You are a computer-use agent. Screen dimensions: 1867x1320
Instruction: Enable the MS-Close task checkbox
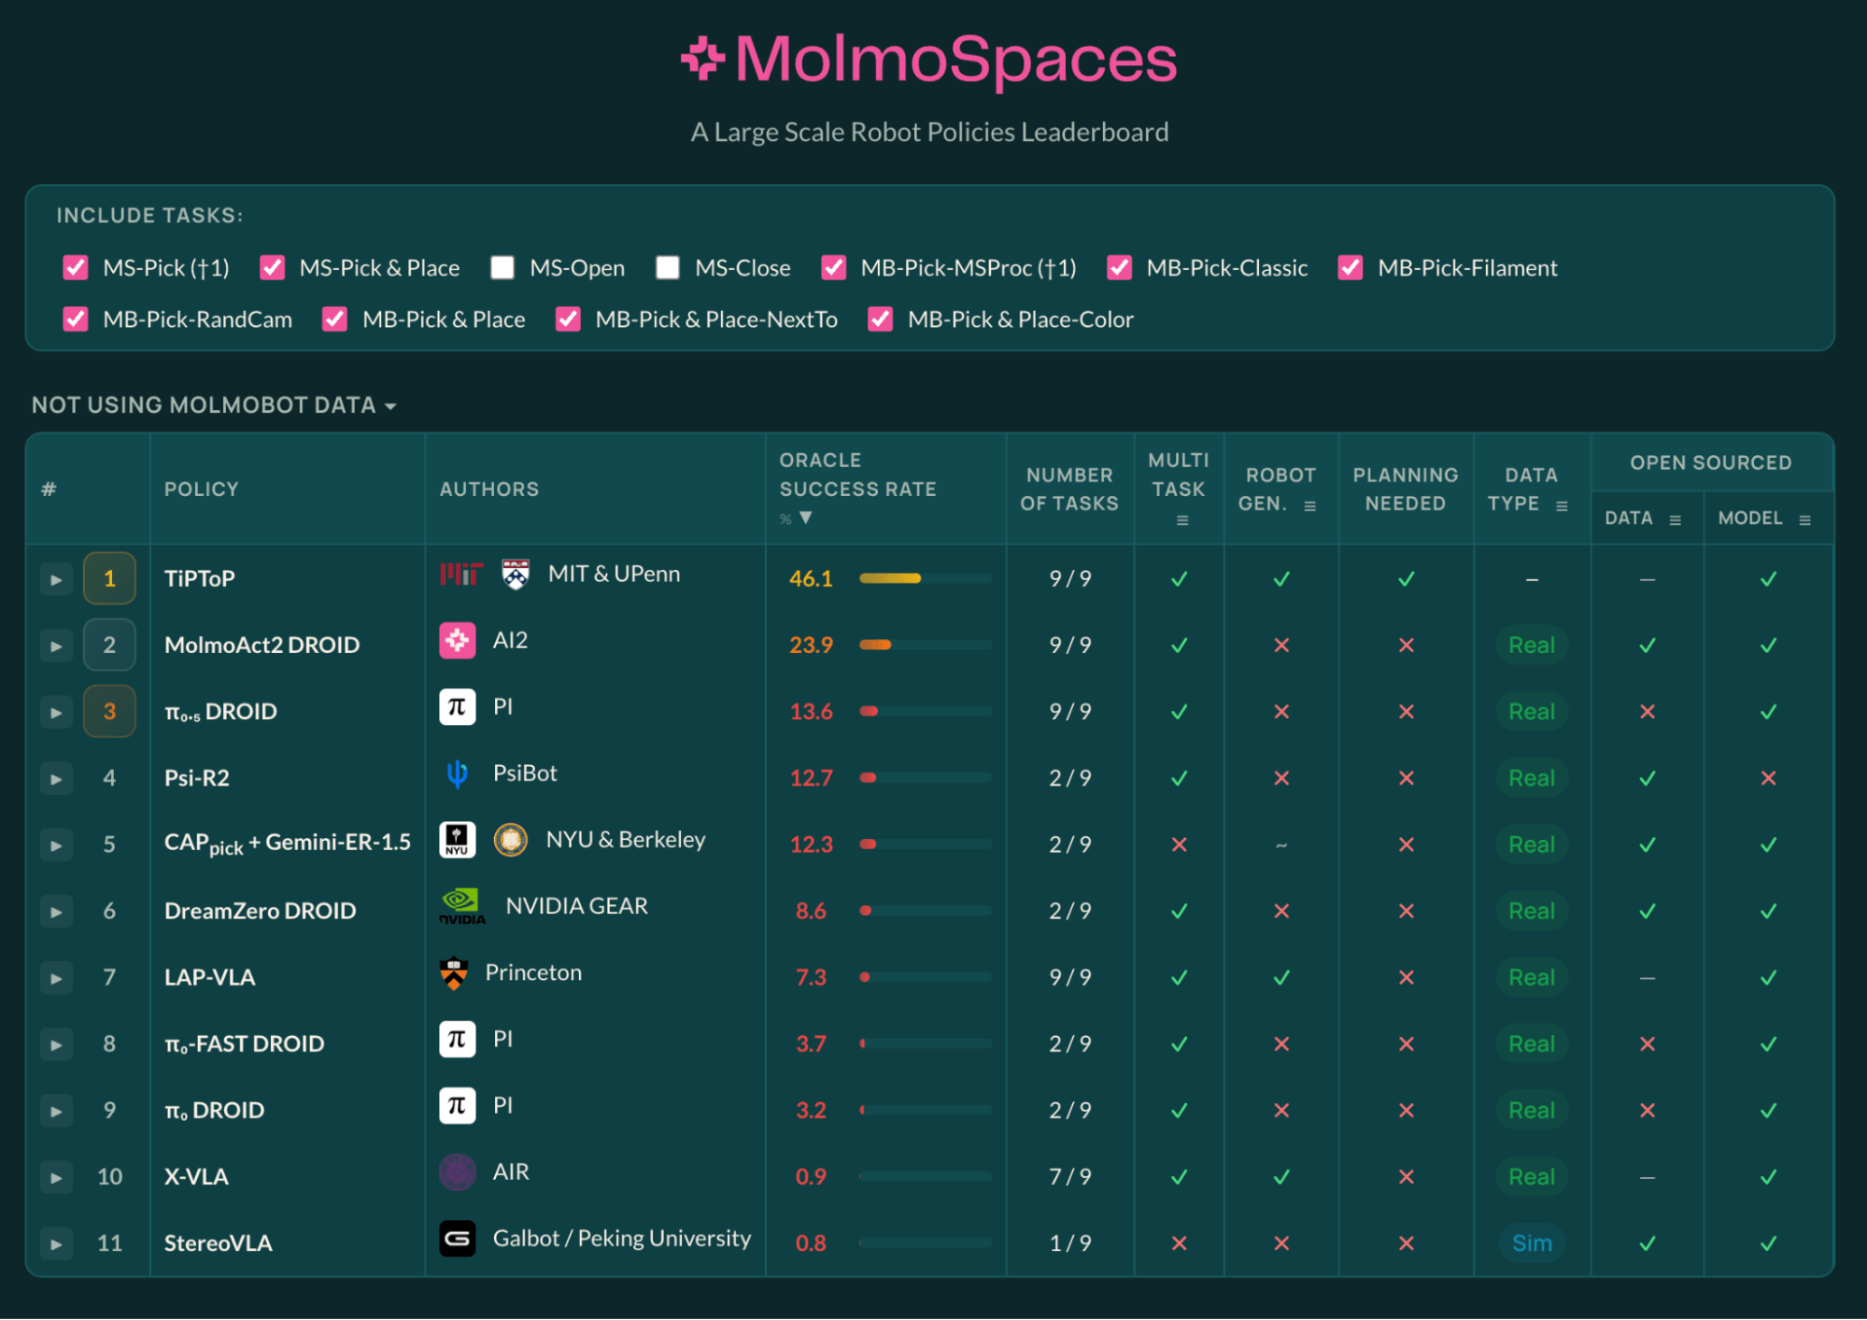[x=668, y=268]
